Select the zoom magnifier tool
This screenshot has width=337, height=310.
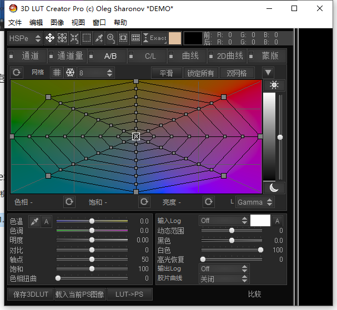[111, 38]
